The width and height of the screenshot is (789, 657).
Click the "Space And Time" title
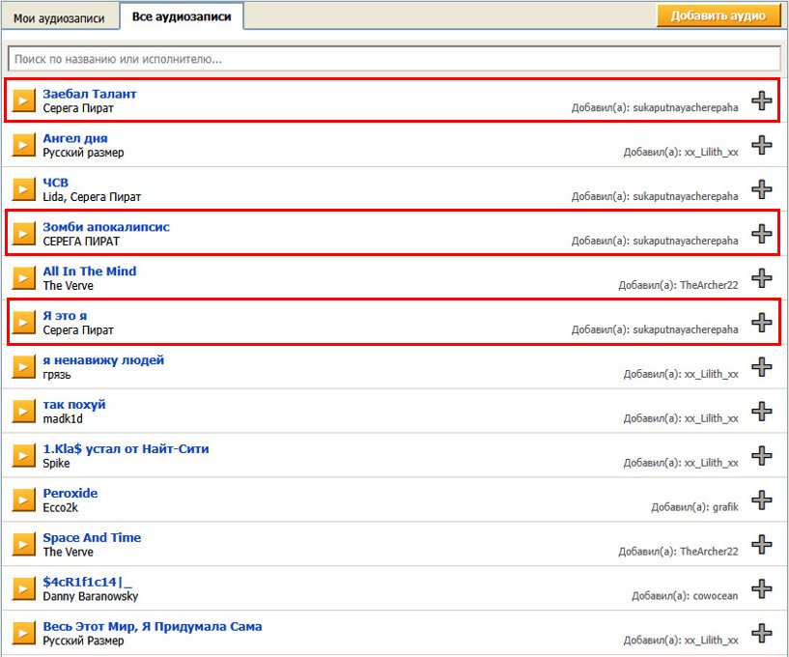92,538
